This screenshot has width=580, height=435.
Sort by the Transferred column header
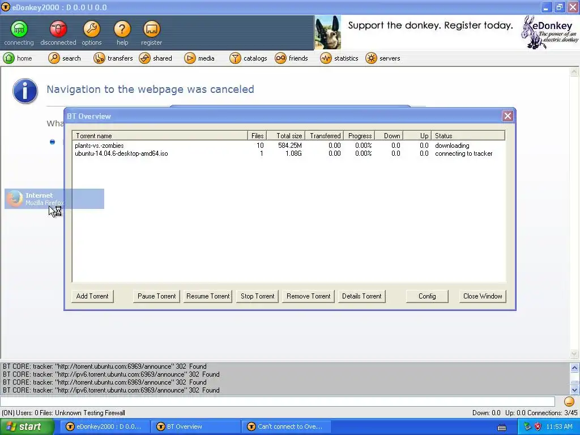[x=325, y=136]
